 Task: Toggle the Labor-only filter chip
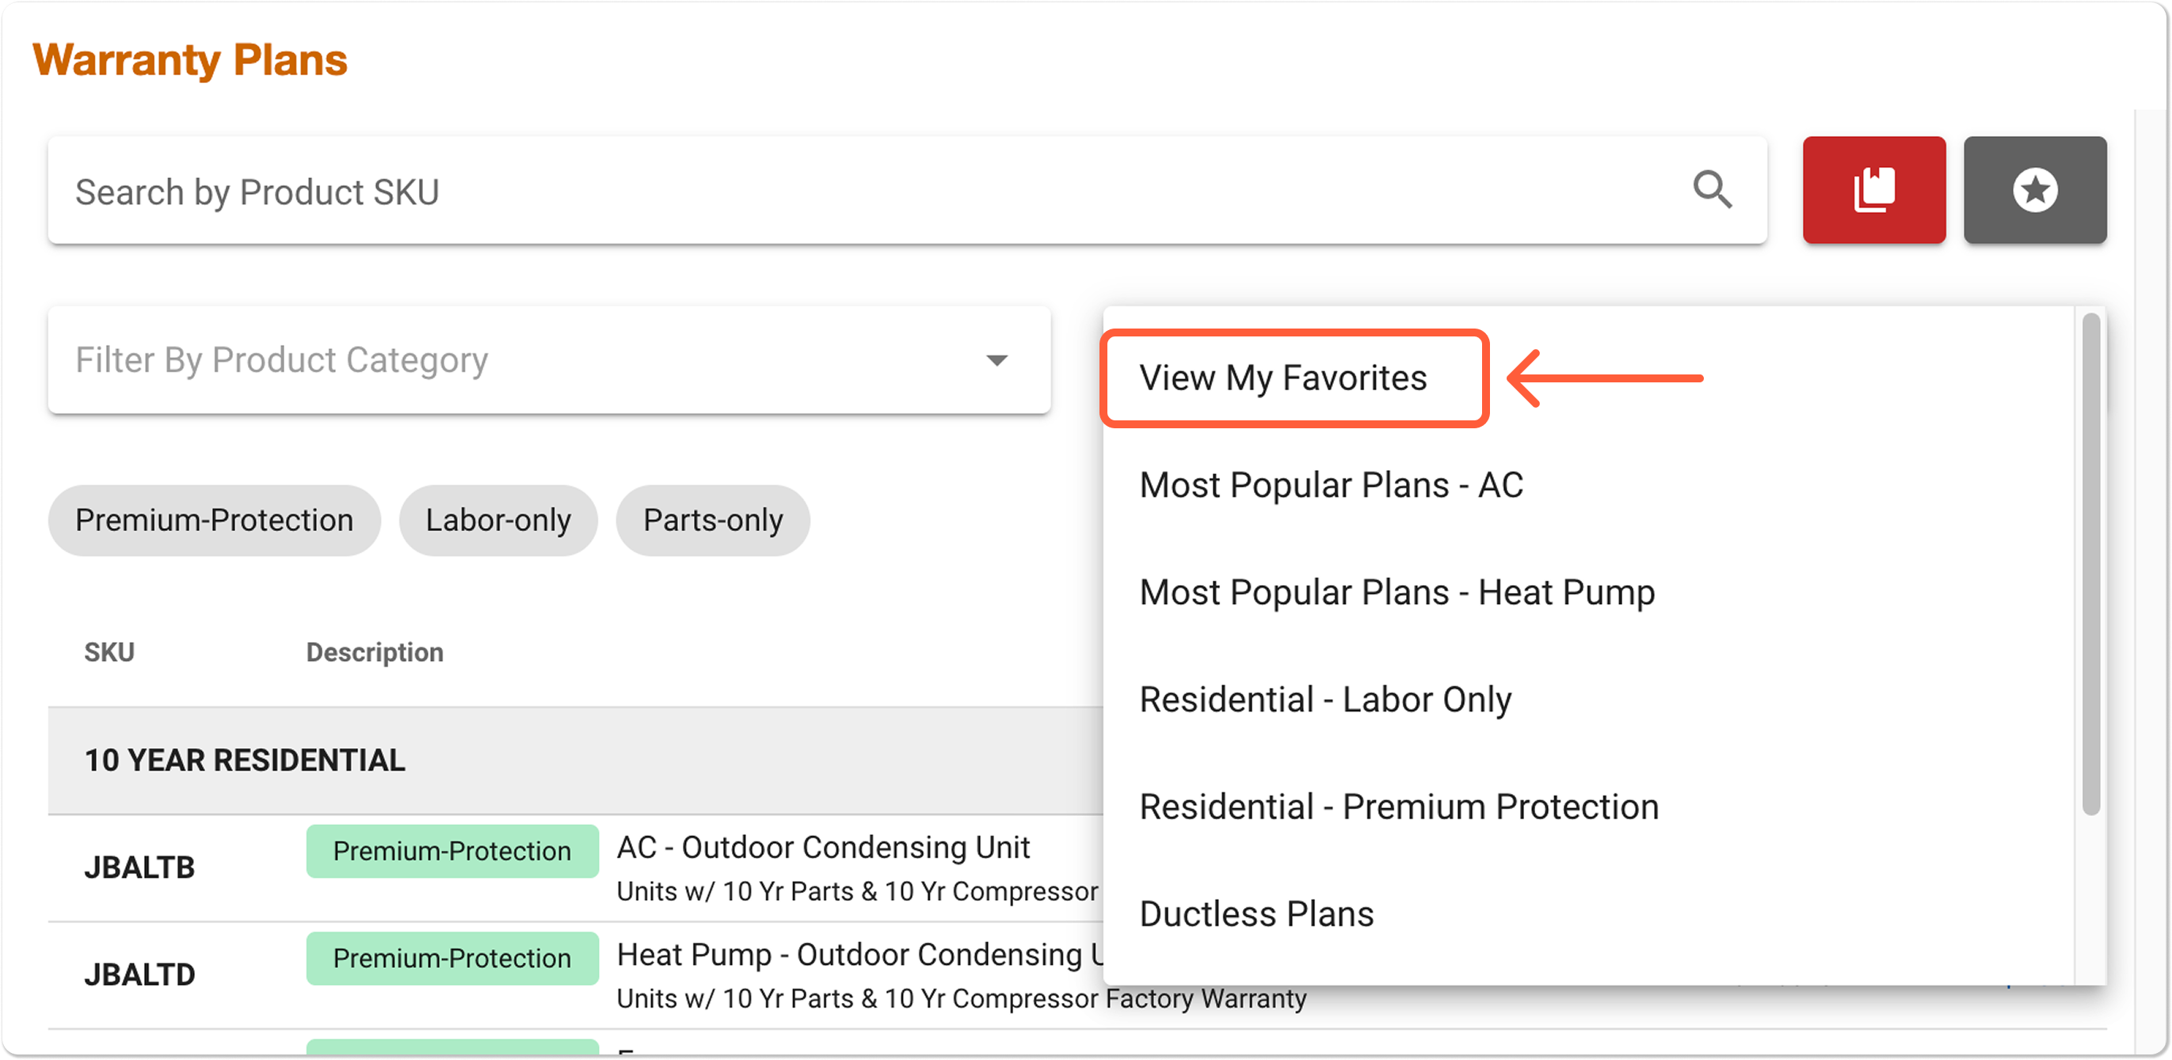(x=498, y=520)
